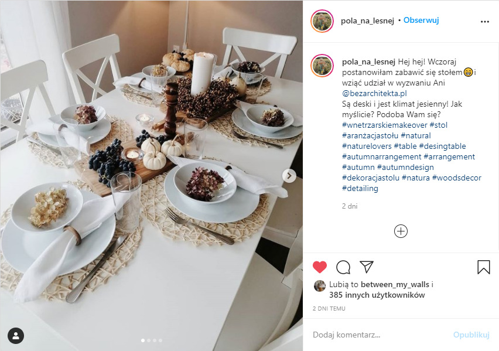This screenshot has width=499, height=351.
Task: Open the three-dots options menu
Action: pyautogui.click(x=485, y=21)
